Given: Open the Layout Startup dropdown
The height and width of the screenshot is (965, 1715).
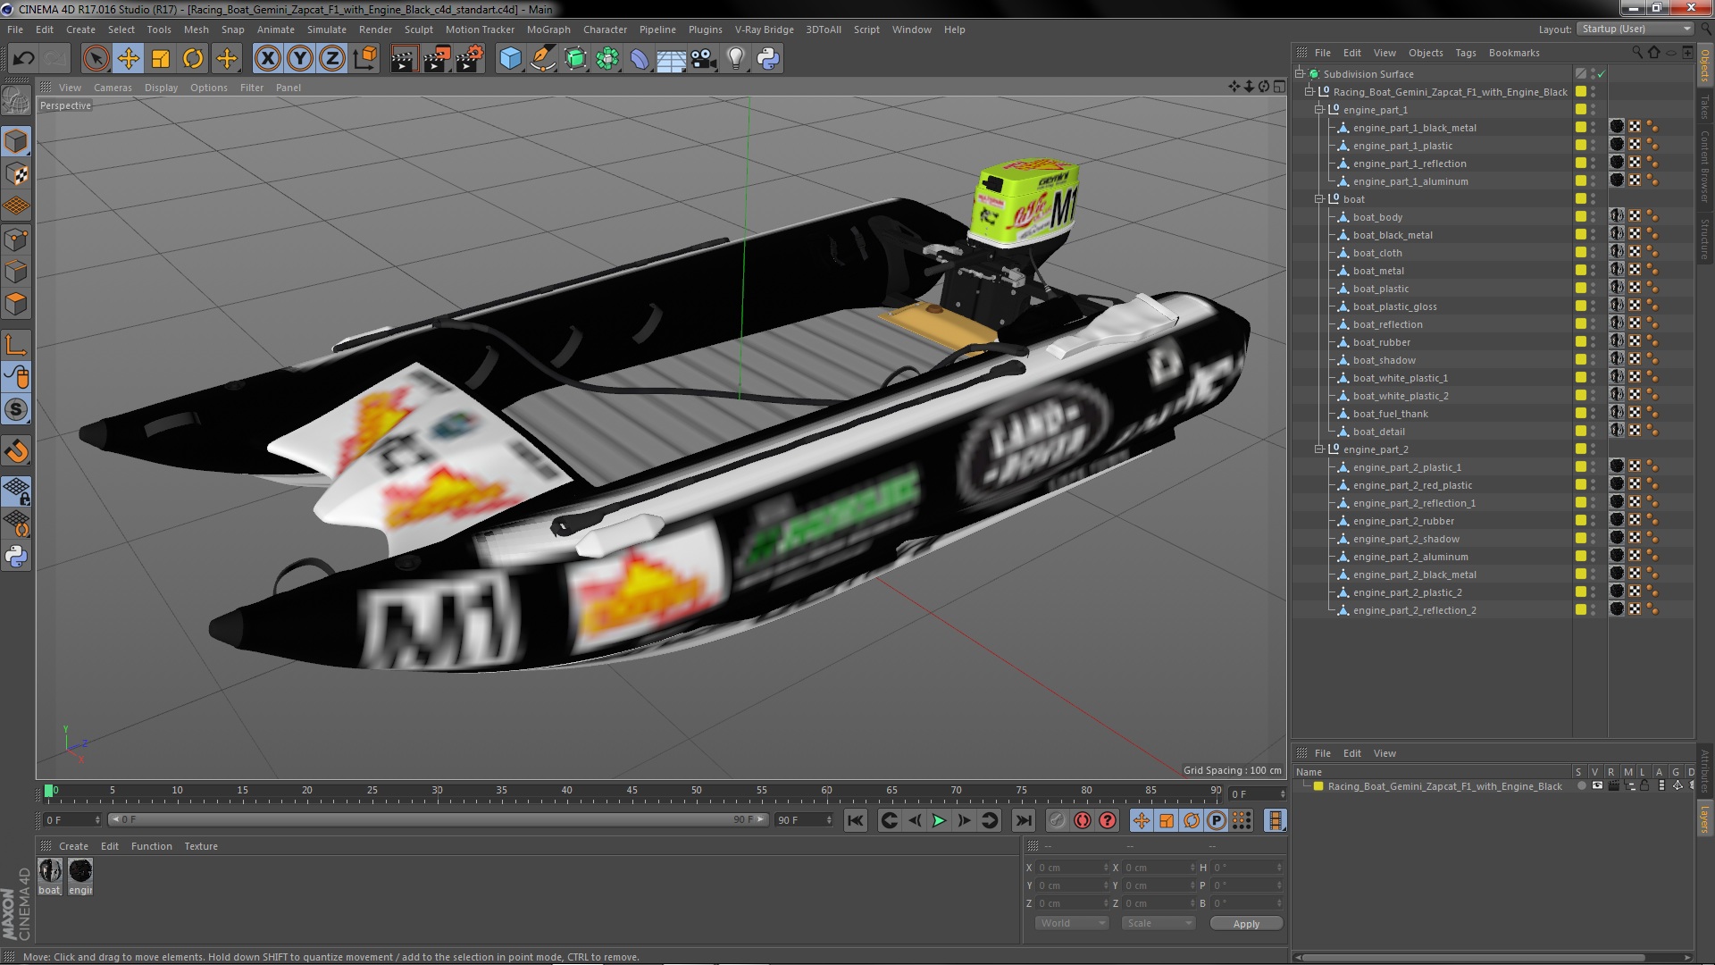Looking at the screenshot, I should 1635,29.
